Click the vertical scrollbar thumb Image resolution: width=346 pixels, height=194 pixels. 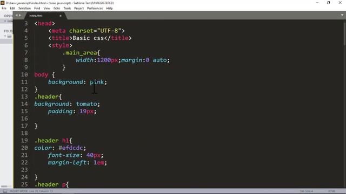[344, 33]
